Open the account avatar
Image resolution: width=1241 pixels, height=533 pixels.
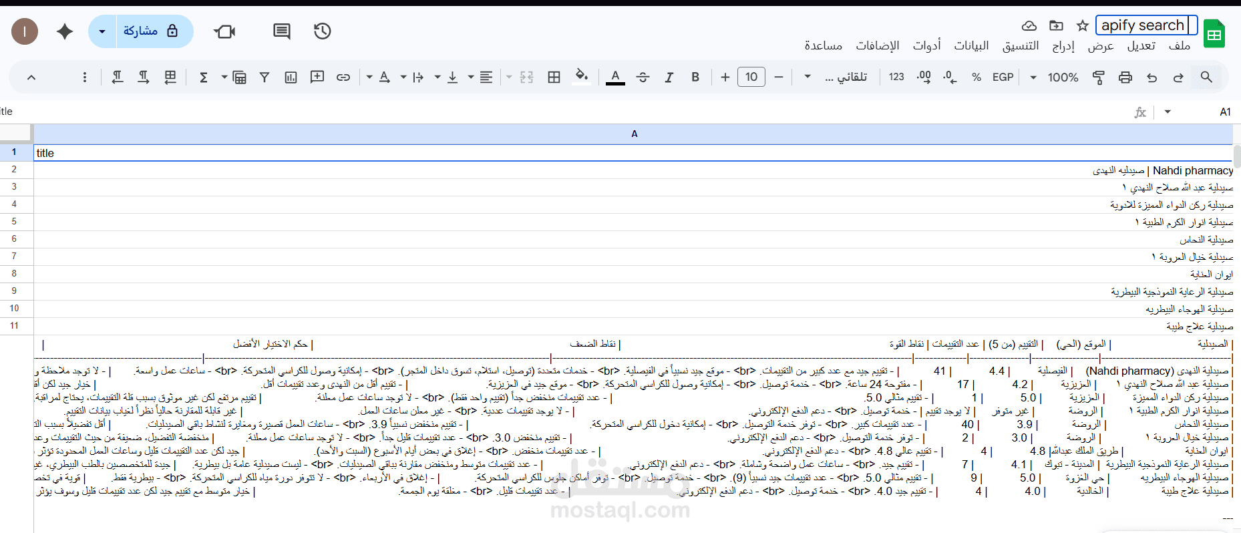pyautogui.click(x=25, y=31)
